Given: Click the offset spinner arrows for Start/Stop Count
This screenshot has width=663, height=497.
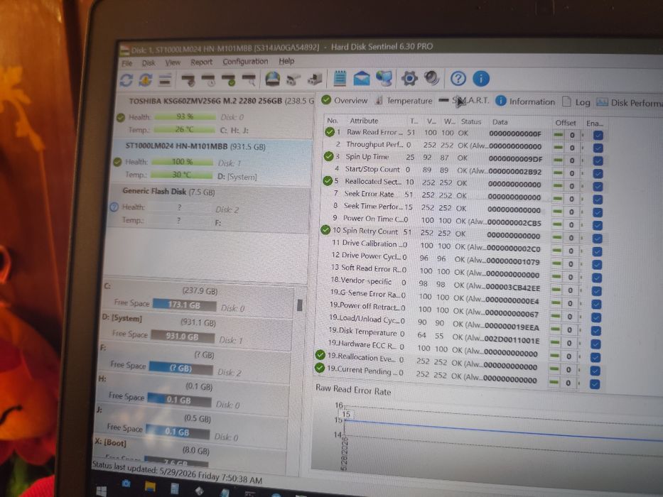Looking at the screenshot, I should coord(583,173).
